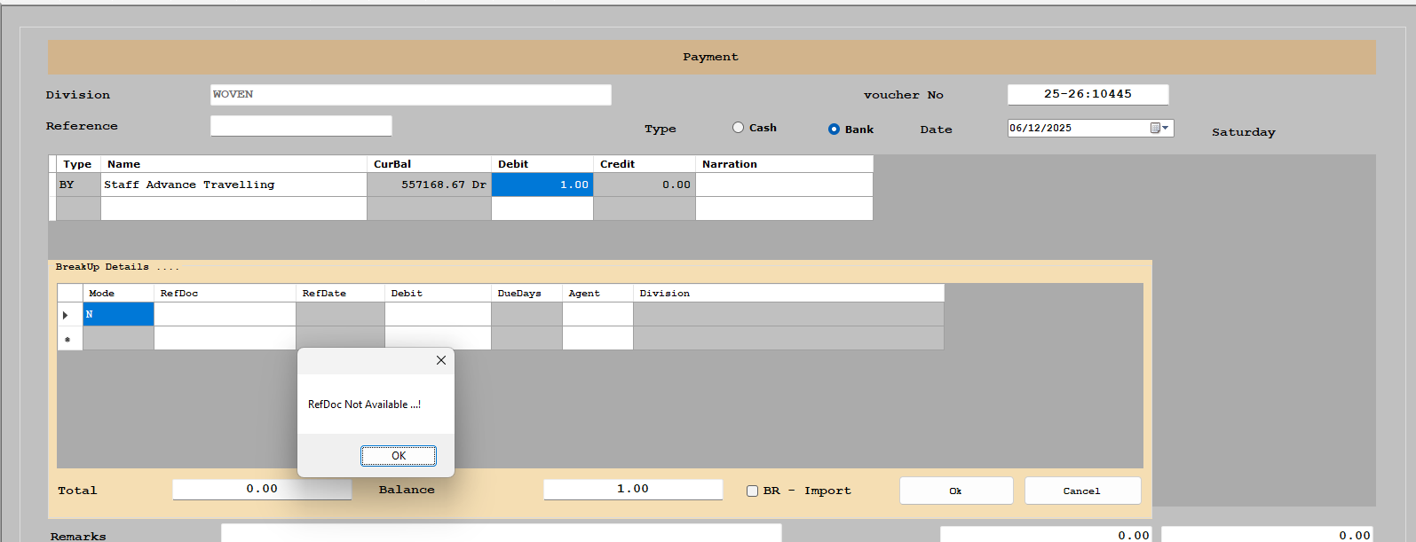Select the Bank payment type
Viewport: 1416px width, 542px height.
[834, 130]
